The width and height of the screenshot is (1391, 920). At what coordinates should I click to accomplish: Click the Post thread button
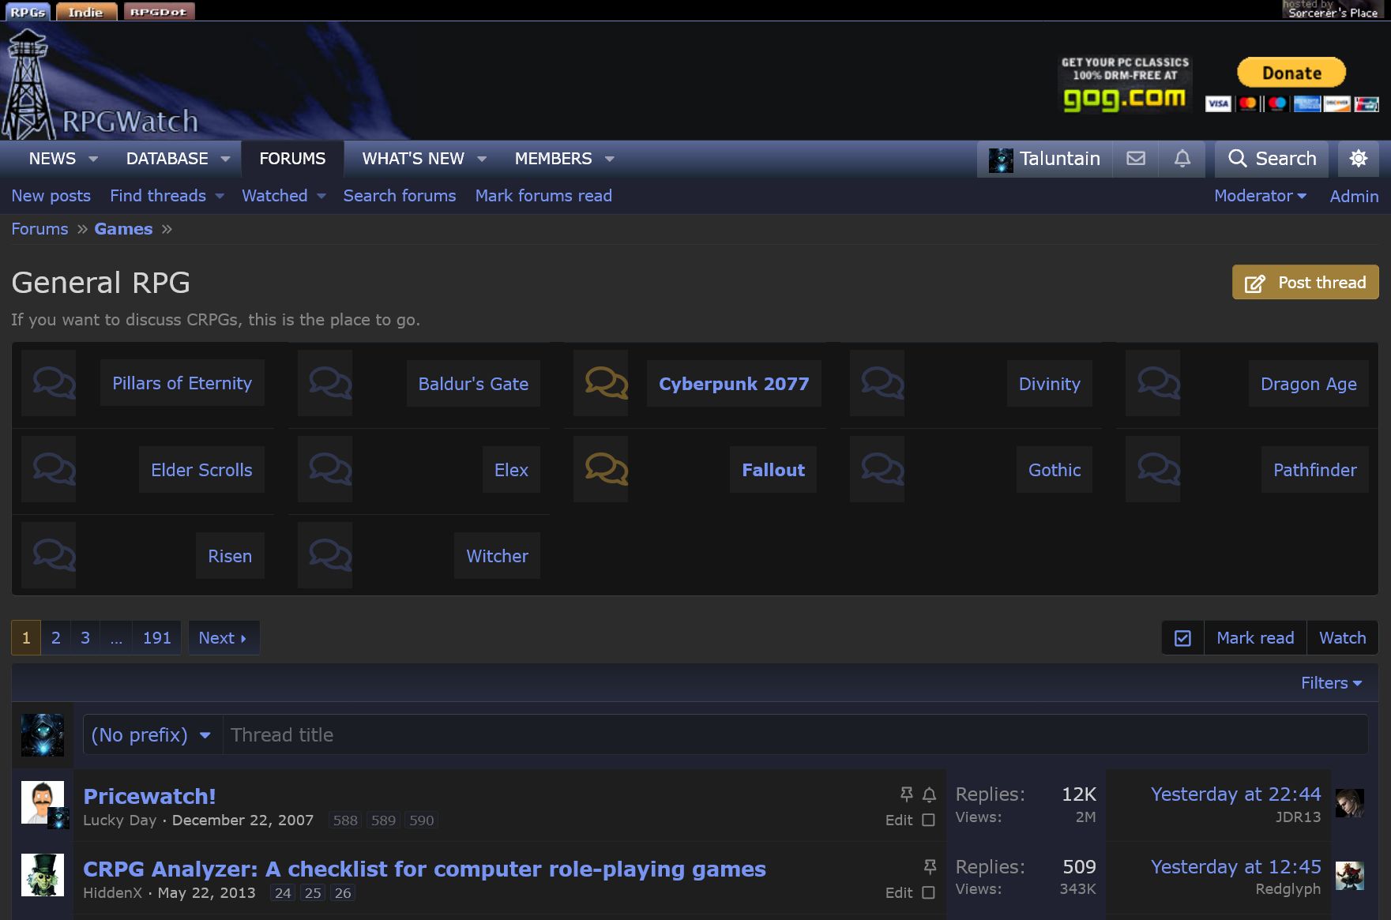pyautogui.click(x=1306, y=283)
